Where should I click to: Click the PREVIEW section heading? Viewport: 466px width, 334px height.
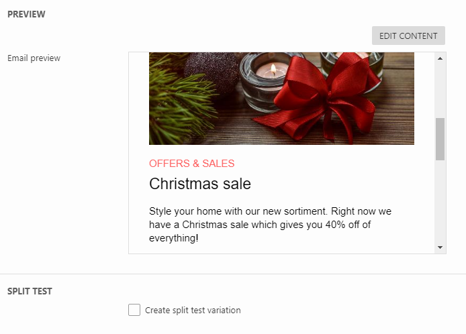pyautogui.click(x=26, y=14)
